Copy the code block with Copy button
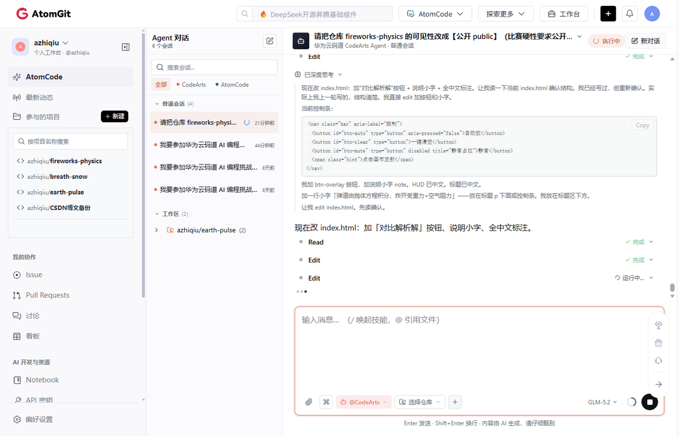679x436 pixels. (x=642, y=125)
